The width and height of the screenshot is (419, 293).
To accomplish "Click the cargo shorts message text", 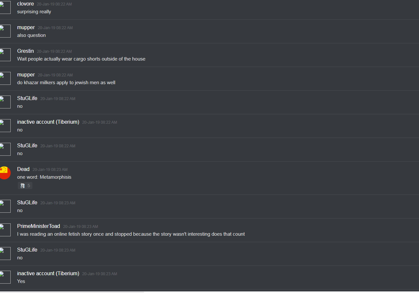I will click(81, 59).
